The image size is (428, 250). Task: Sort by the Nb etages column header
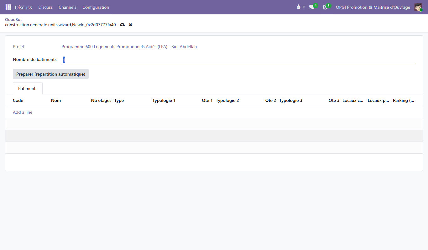(101, 100)
